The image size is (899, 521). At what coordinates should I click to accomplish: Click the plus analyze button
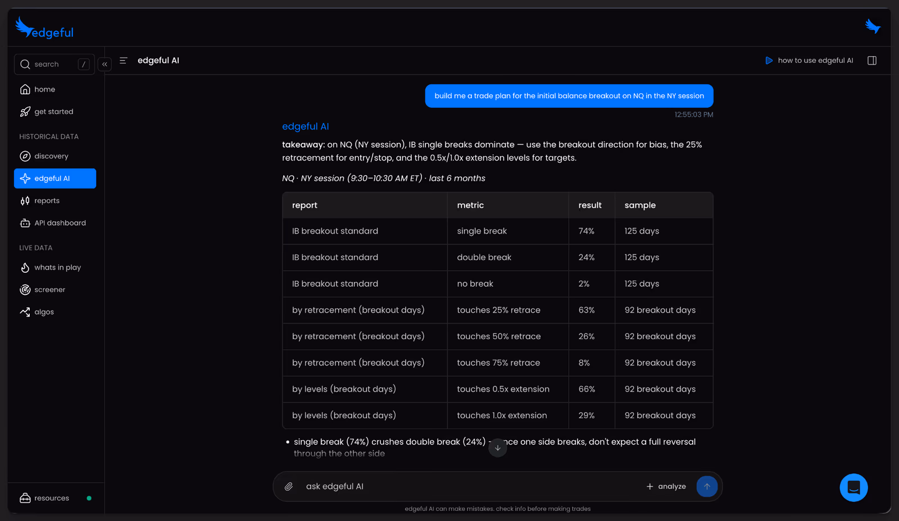666,486
